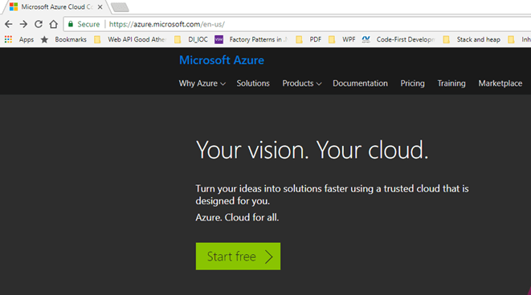Go back with the browser back arrow
The width and height of the screenshot is (531, 295).
[9, 24]
